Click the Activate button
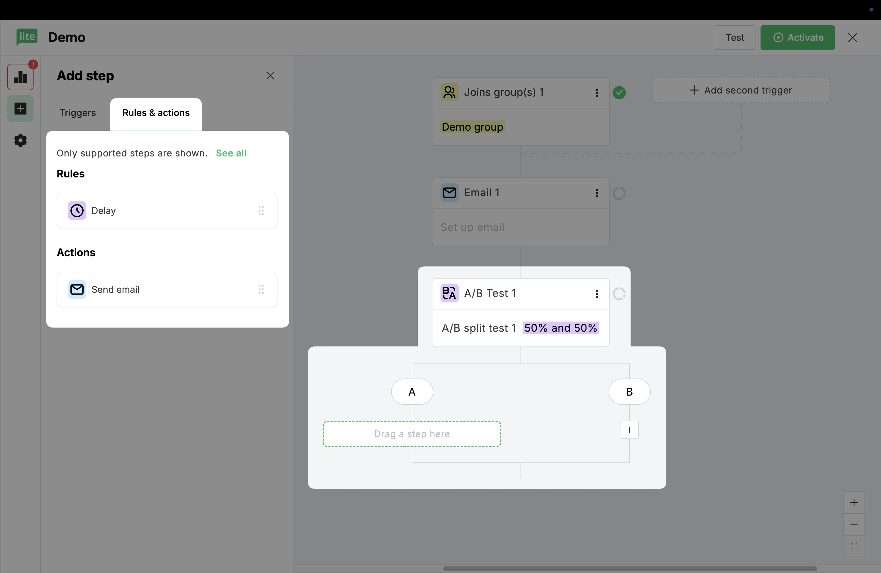This screenshot has width=881, height=573. [797, 37]
